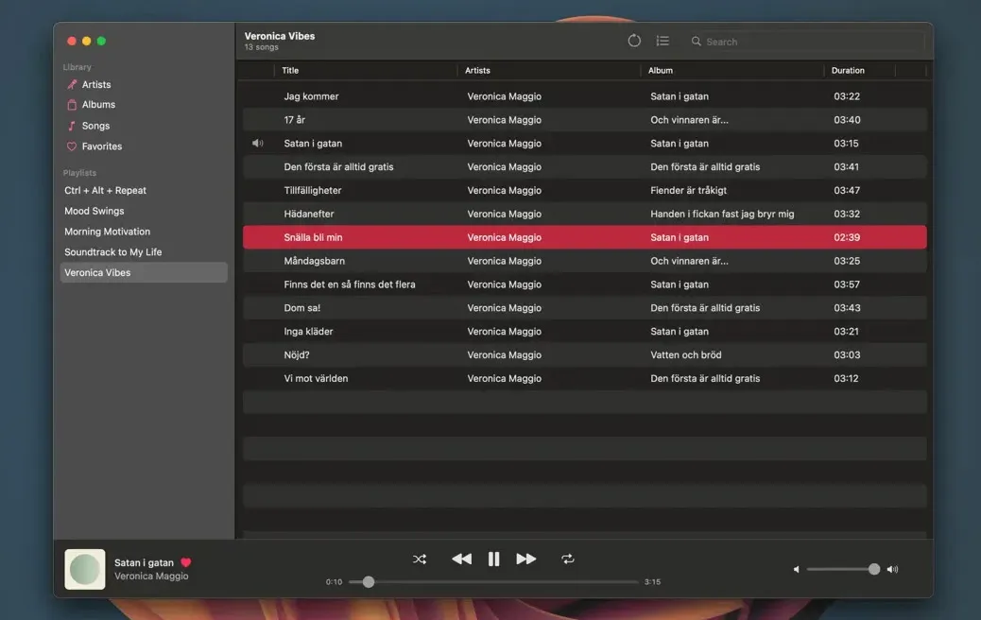This screenshot has width=981, height=620.
Task: Pause the currently playing song
Action: 493,560
